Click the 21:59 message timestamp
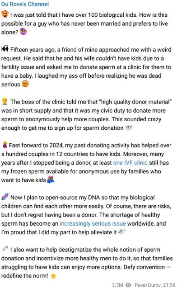Screen dimensions: 177x288 [169, 285]
